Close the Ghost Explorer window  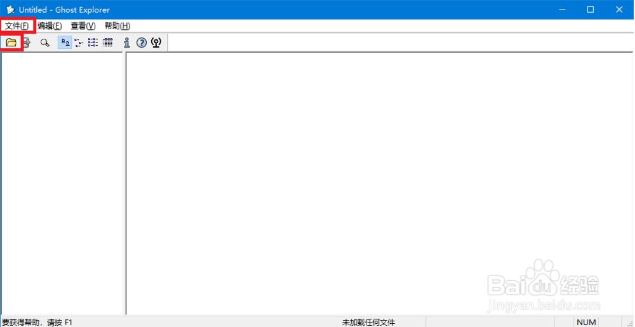(x=619, y=10)
